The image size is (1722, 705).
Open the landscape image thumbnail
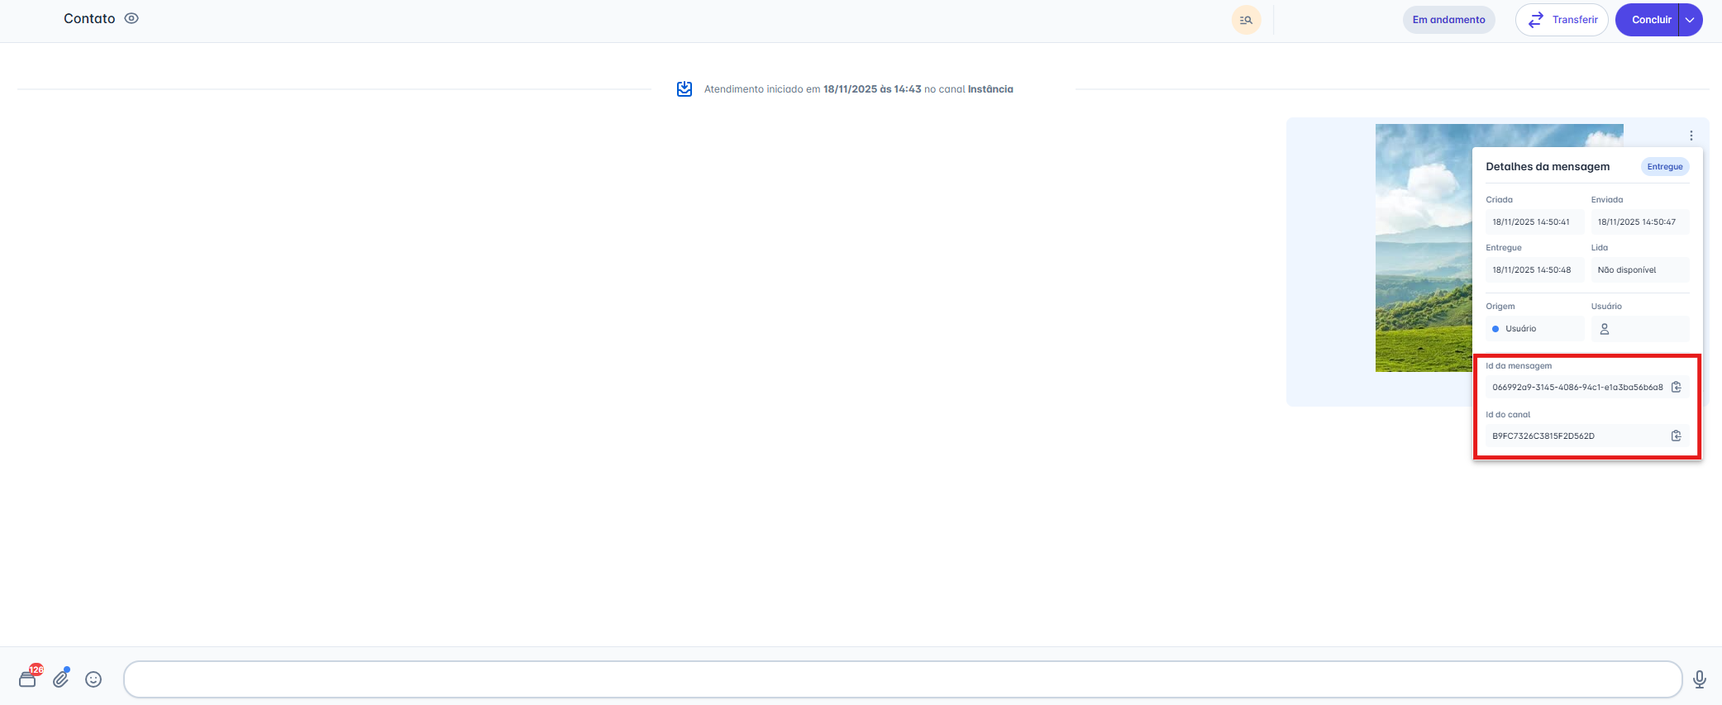pyautogui.click(x=1422, y=248)
